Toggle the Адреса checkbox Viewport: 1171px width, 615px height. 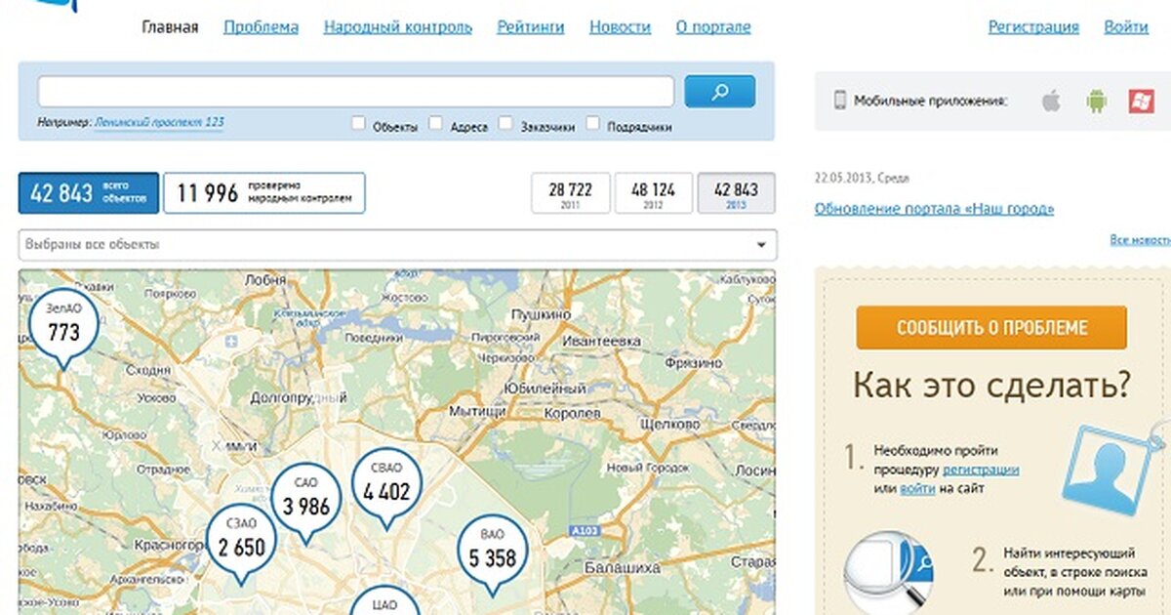pyautogui.click(x=436, y=124)
